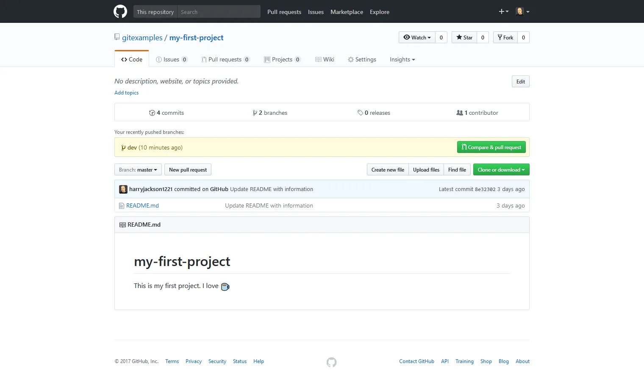The image size is (644, 377).
Task: Click the dev branch link
Action: (x=132, y=147)
